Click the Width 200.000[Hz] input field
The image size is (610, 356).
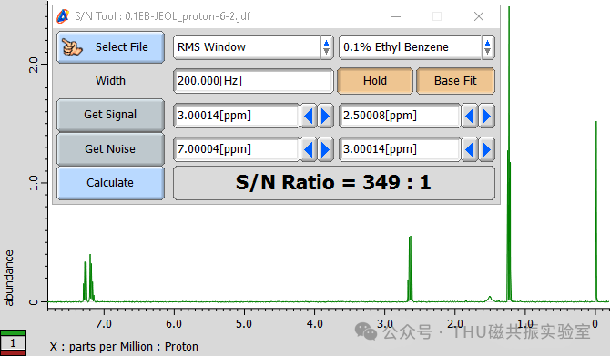coord(253,81)
